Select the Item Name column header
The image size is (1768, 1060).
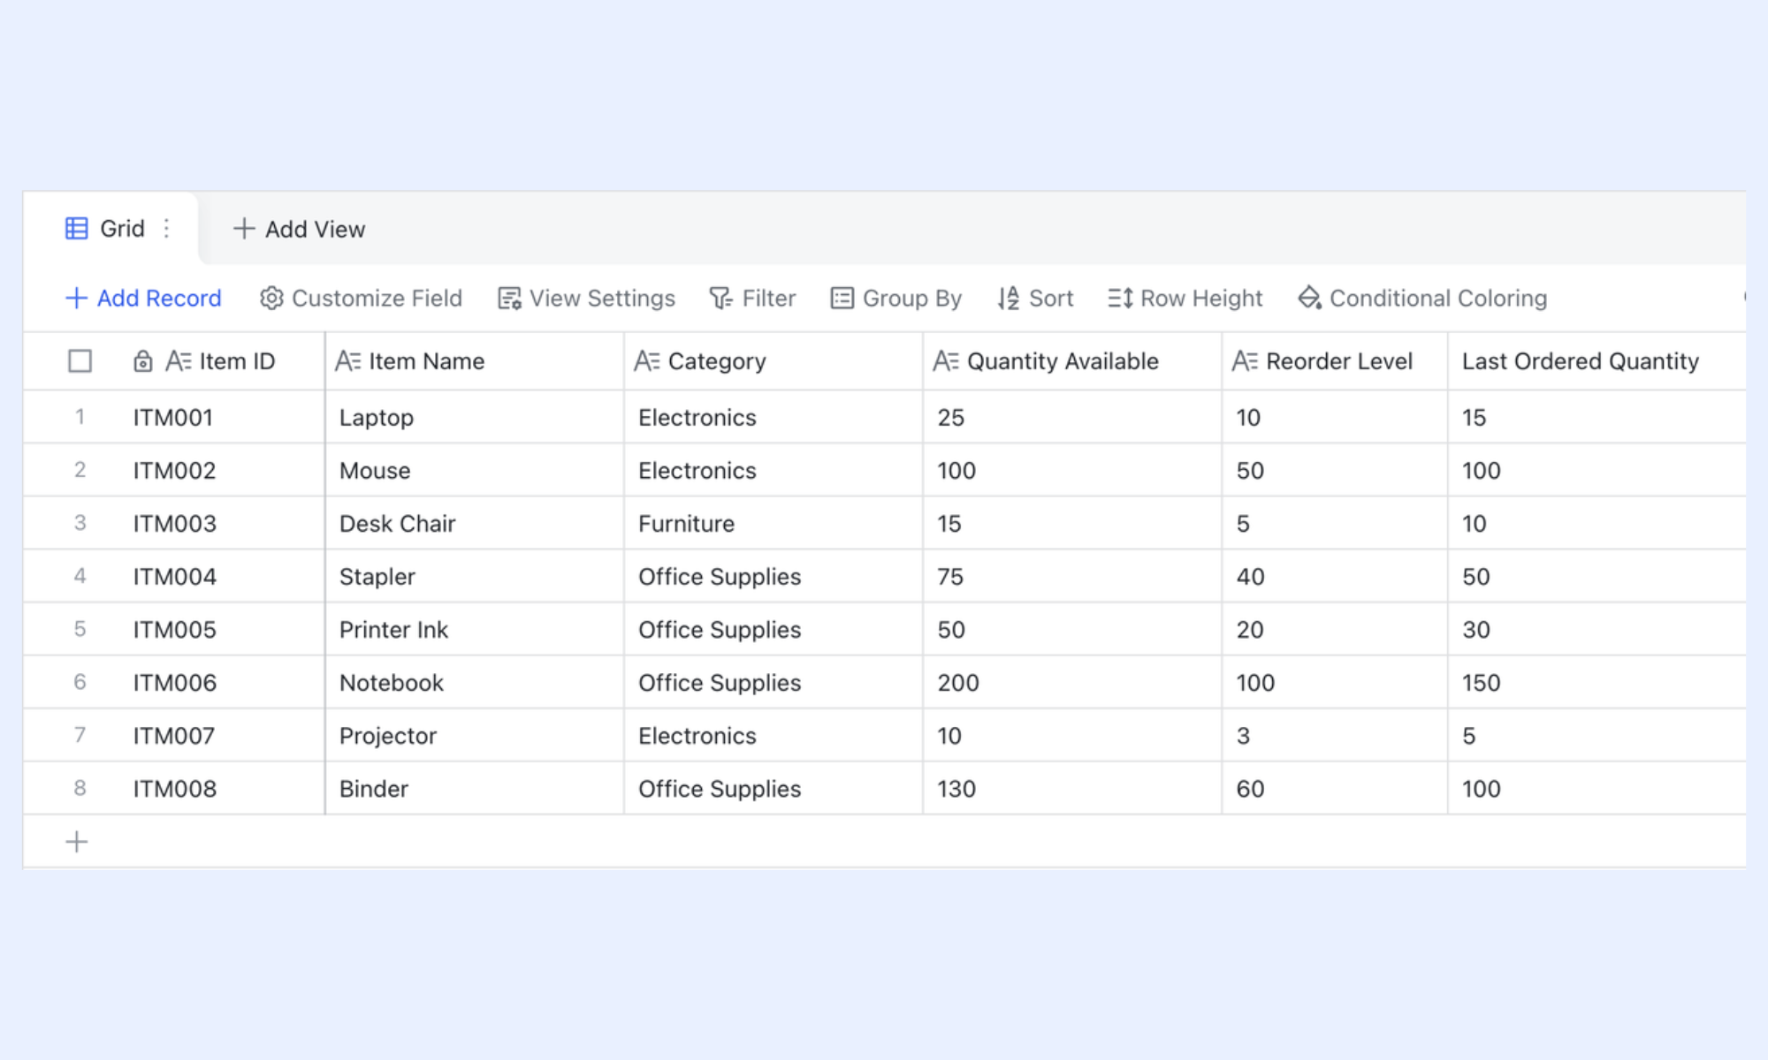pos(475,361)
